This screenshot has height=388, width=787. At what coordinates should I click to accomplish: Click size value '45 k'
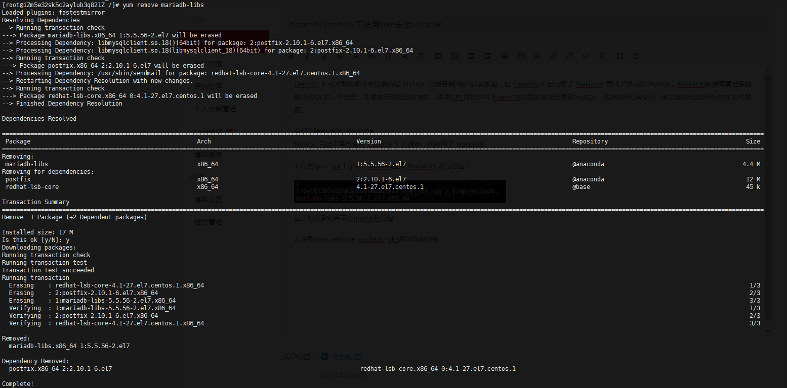click(x=753, y=187)
